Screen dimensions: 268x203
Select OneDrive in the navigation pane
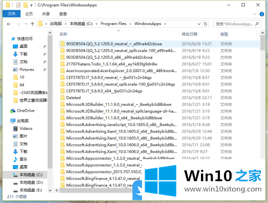(x=26, y=111)
